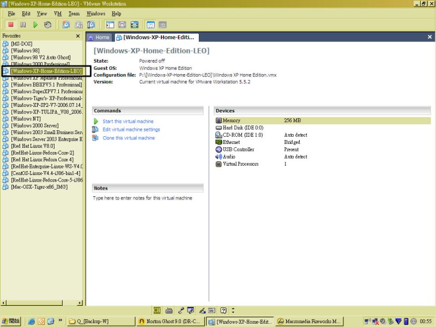Viewport: 436px width, 327px height.
Task: Open the VM menu
Action: [58, 14]
